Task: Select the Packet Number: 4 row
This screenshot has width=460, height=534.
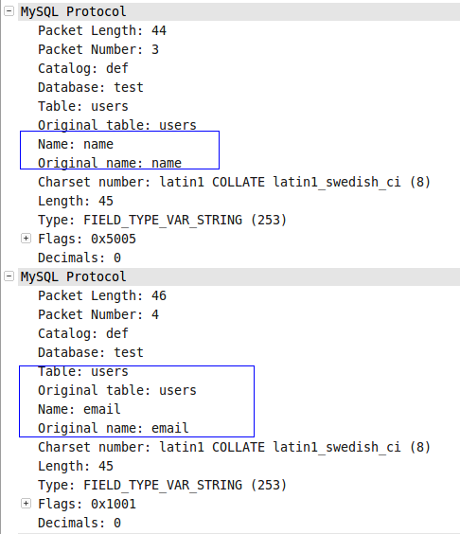Action: click(x=98, y=314)
